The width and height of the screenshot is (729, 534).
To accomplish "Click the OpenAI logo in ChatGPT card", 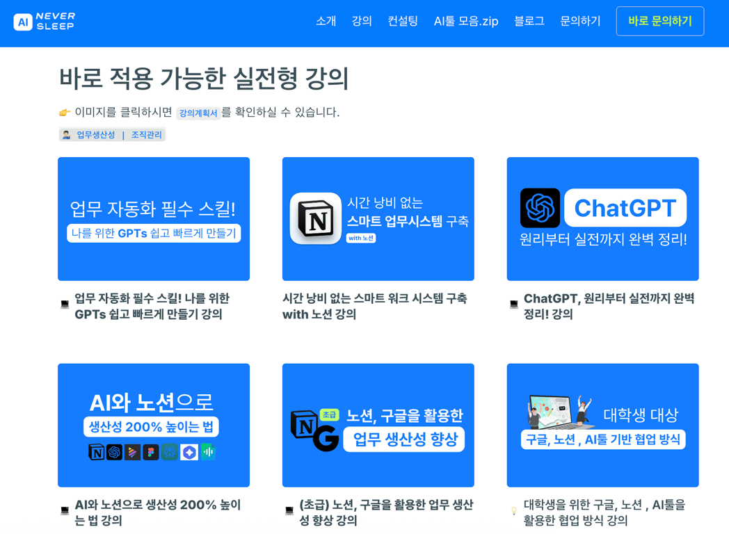I will click(540, 208).
